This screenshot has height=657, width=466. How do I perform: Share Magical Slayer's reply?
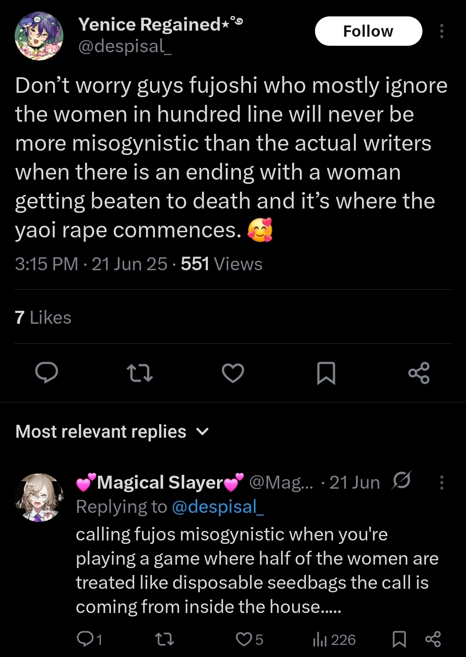tap(433, 639)
